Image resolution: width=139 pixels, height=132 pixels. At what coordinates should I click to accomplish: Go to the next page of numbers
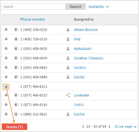click(x=109, y=127)
